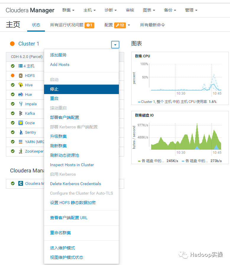This screenshot has width=230, height=265.
Task: Click the Sentry service icon
Action: 21,132
